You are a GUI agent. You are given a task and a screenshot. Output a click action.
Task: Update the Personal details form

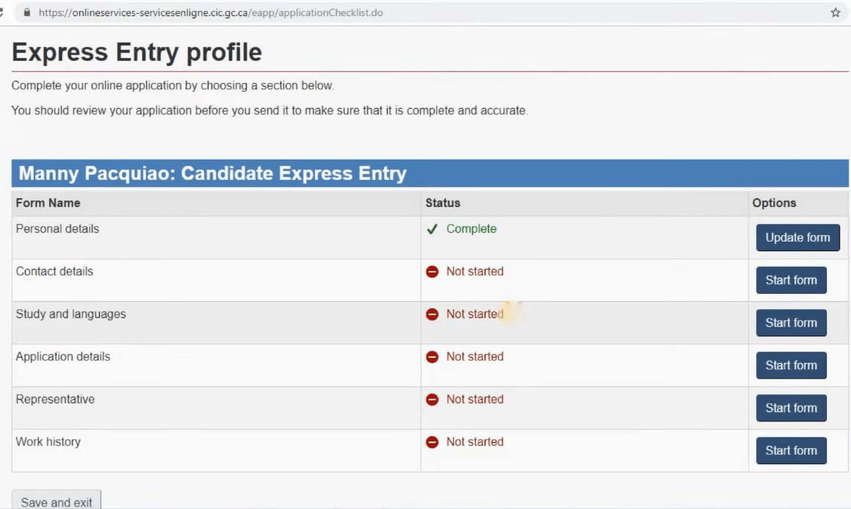797,238
